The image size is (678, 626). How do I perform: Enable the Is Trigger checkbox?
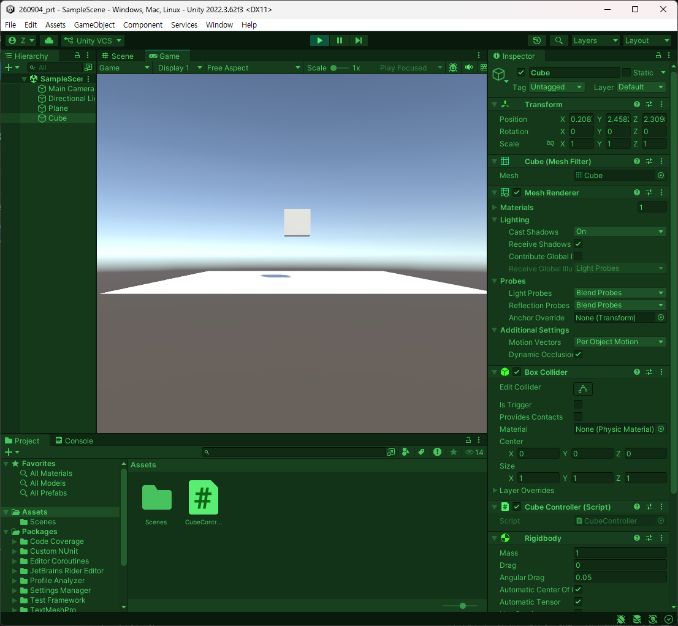click(578, 404)
